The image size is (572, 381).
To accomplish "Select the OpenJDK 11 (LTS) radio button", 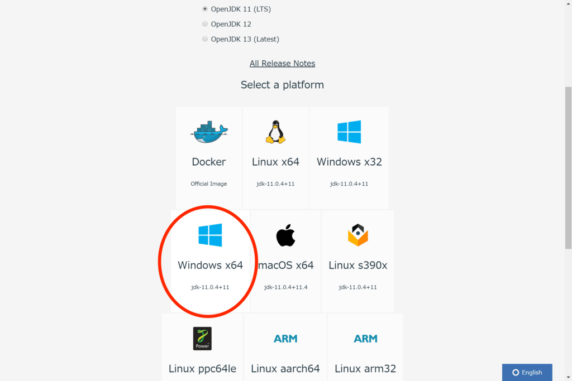I will (x=204, y=8).
